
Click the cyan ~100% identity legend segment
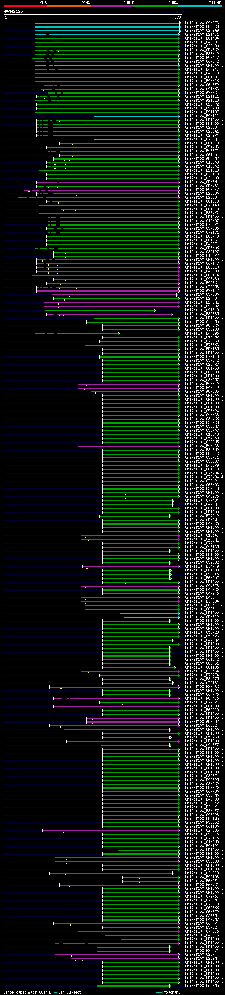[200, 6]
